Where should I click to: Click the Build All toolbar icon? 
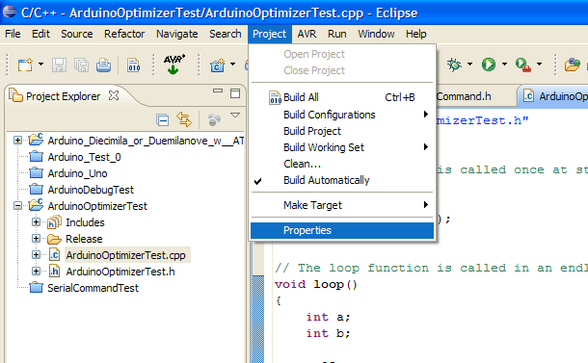tap(133, 65)
